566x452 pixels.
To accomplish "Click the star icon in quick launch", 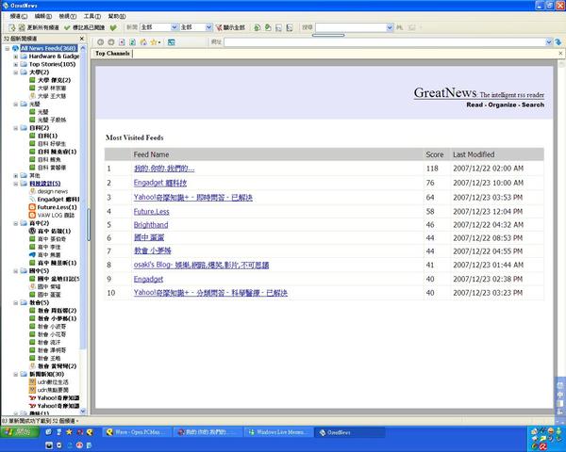I will tap(69, 432).
